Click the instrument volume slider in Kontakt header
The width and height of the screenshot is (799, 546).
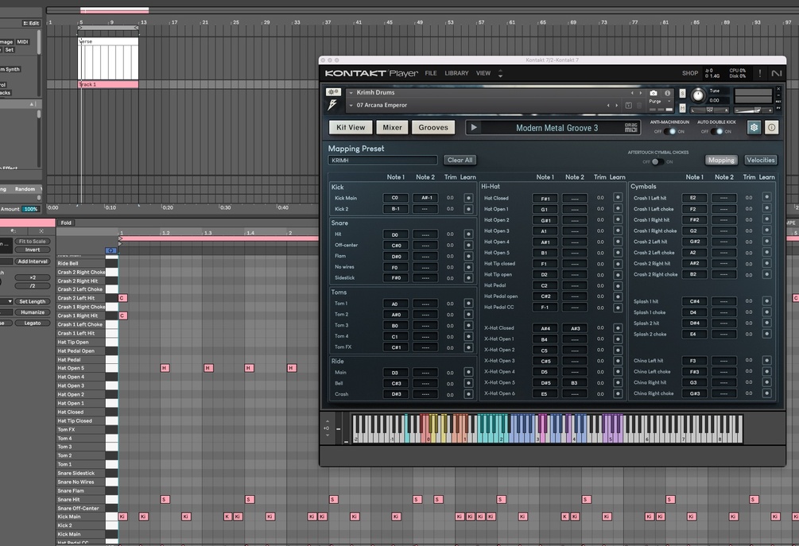(753, 110)
